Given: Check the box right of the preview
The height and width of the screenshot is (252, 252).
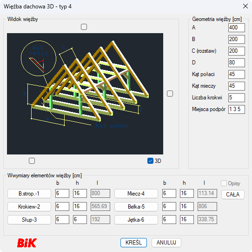Looking at the screenshot, I should pos(170,94).
